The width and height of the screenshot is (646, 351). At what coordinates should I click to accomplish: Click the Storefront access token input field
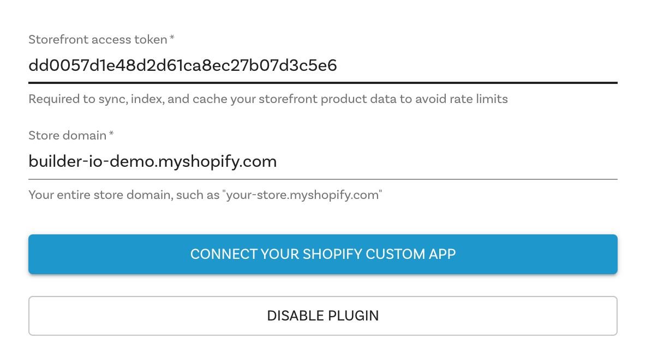[322, 66]
